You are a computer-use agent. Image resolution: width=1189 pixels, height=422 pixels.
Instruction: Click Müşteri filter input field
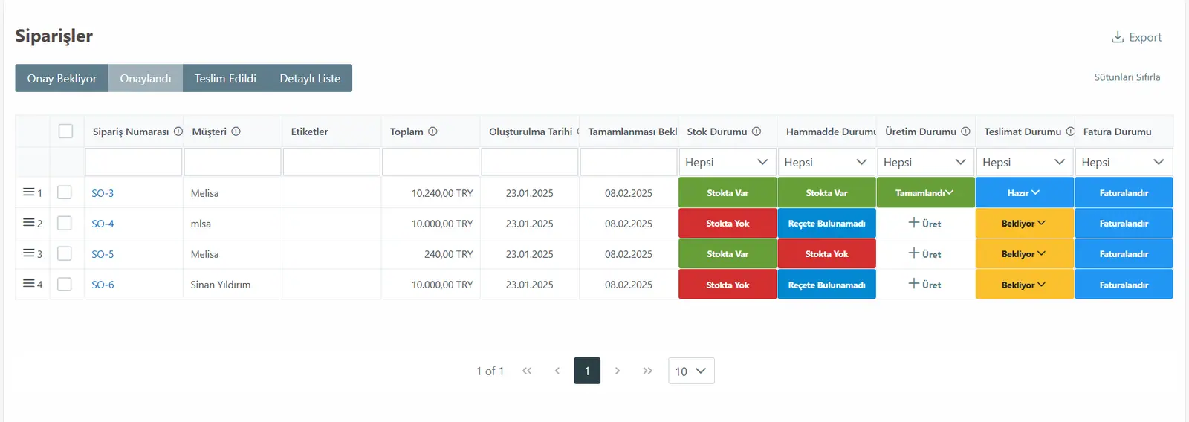point(233,162)
